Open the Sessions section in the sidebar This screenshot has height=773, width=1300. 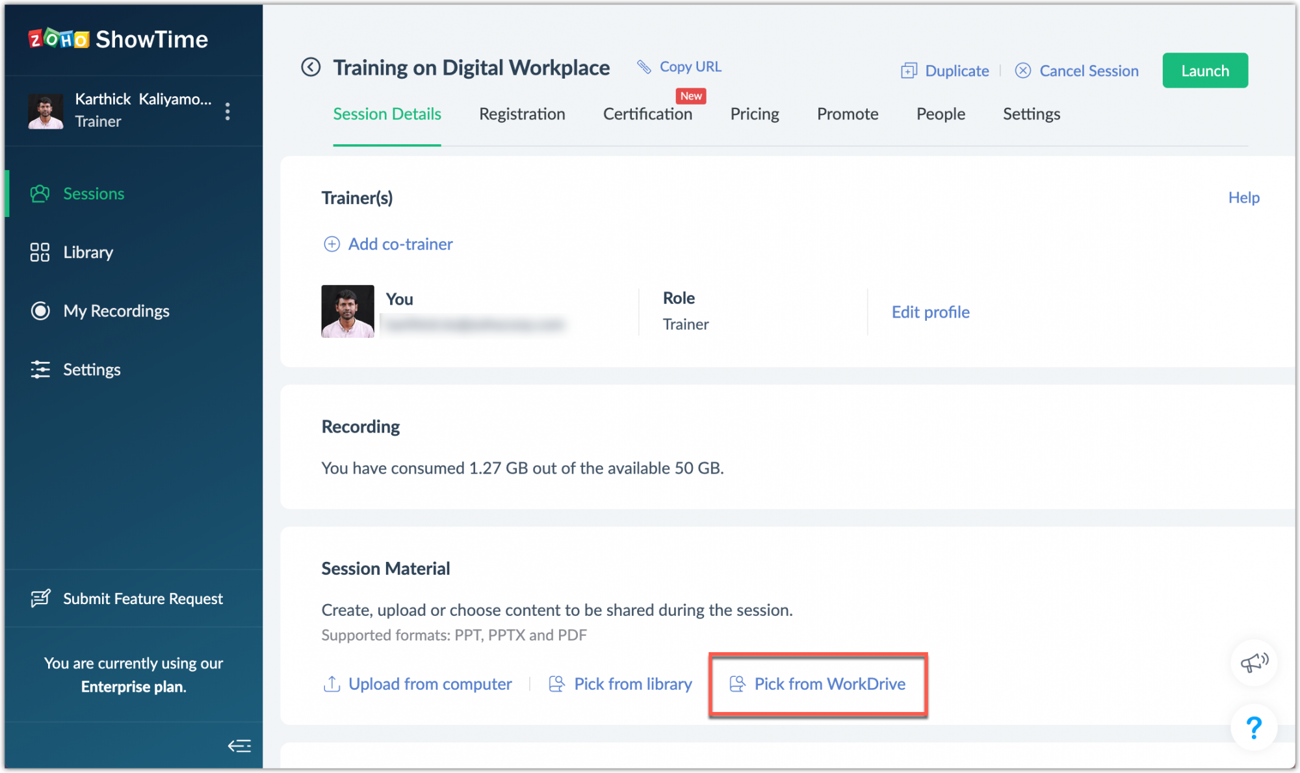(93, 193)
